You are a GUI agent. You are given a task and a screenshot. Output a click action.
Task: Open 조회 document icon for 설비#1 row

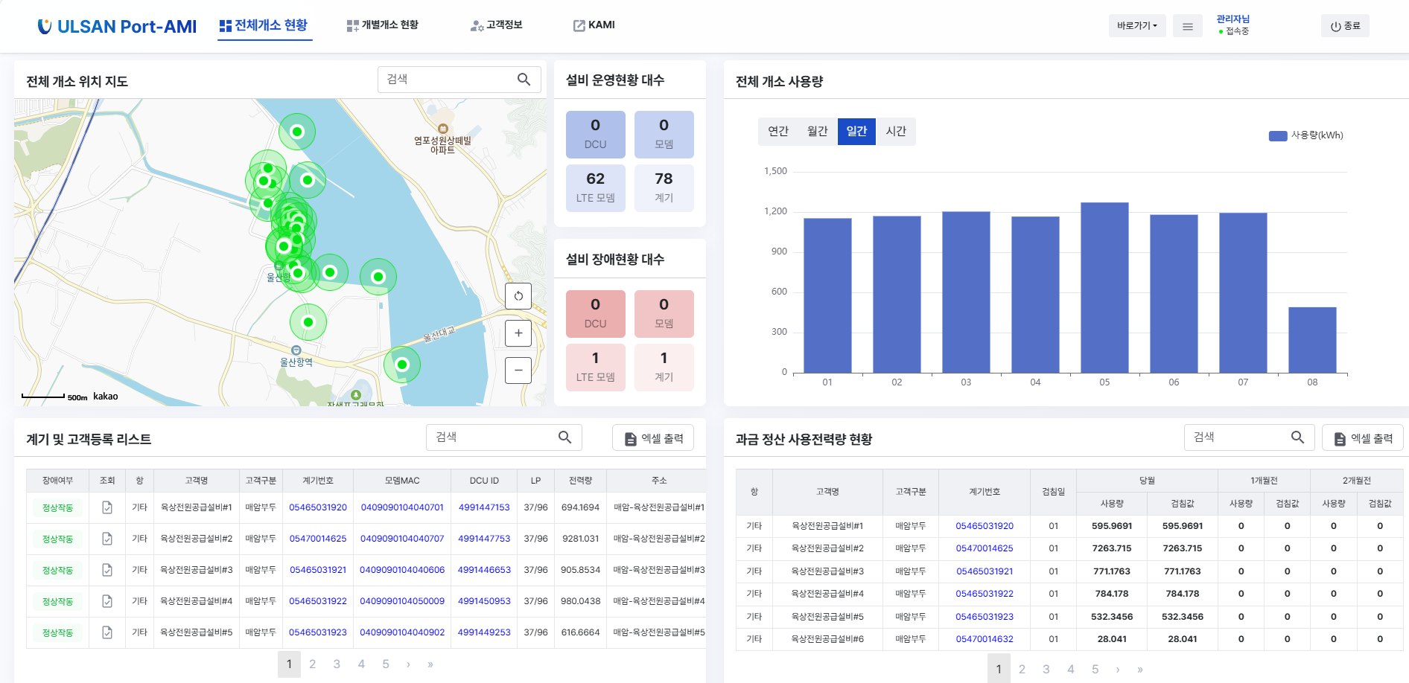107,507
